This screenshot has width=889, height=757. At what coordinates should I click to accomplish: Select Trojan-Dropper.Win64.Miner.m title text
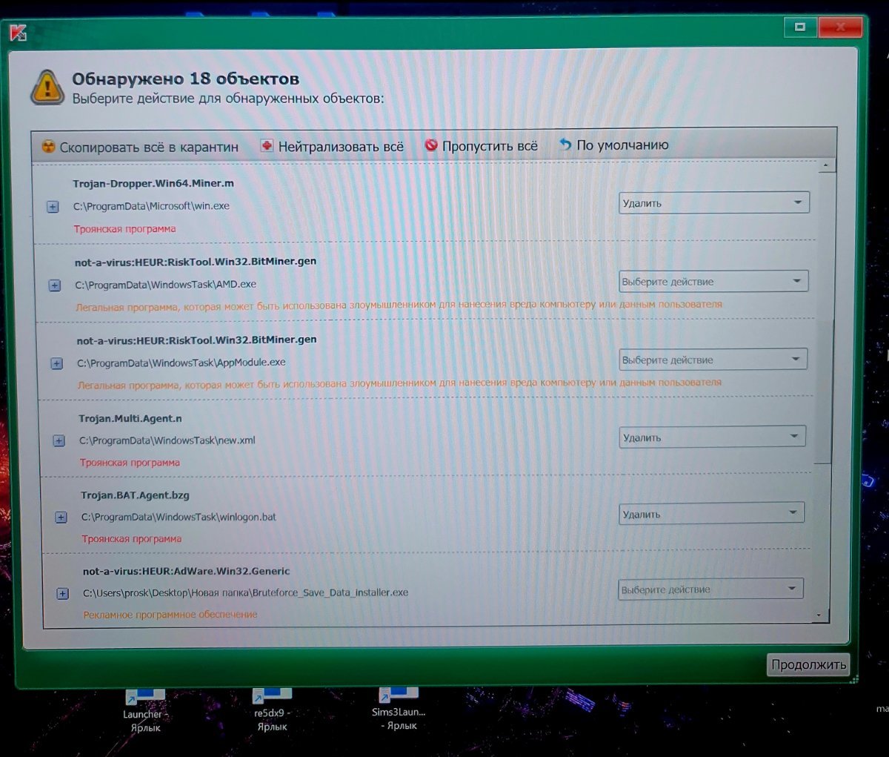click(x=153, y=183)
